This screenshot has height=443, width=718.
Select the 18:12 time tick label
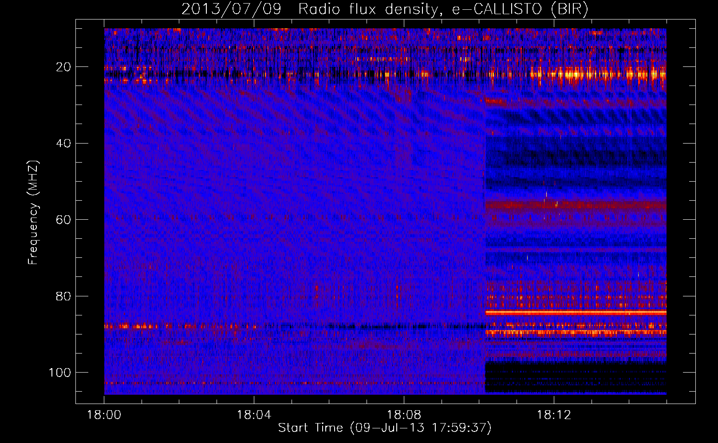554,415
